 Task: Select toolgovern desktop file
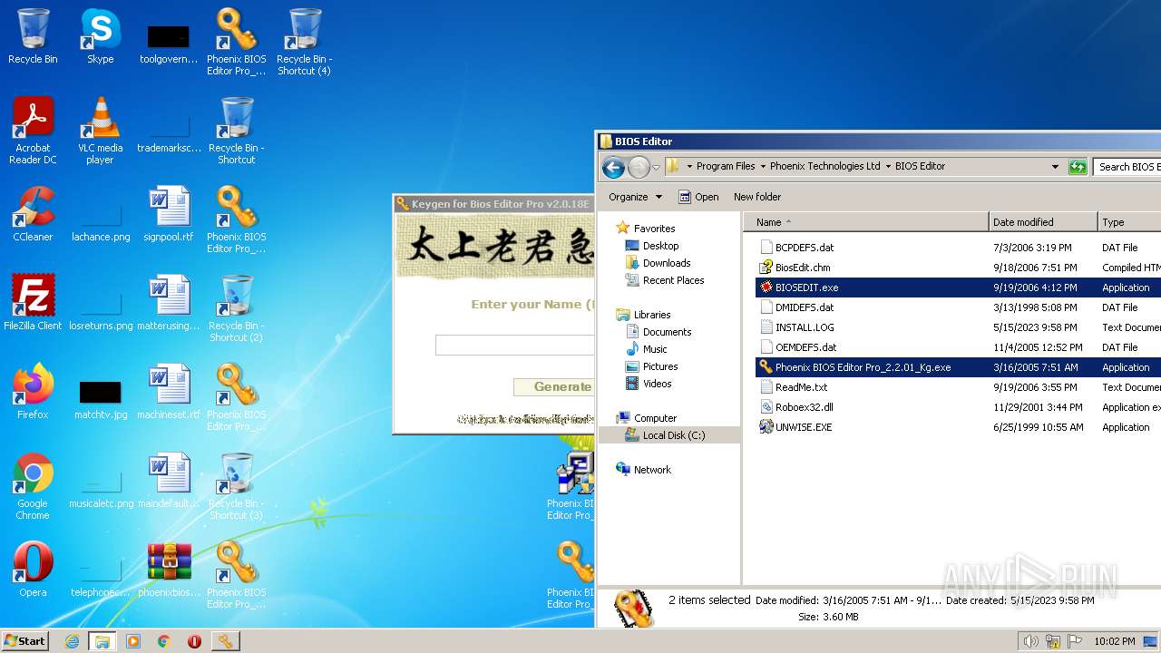169,44
